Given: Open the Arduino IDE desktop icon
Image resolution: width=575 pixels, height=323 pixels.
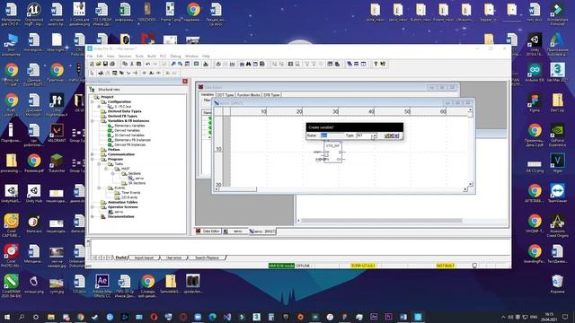Looking at the screenshot, I should 535,72.
